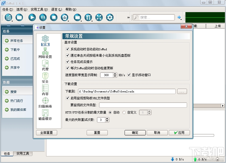Select the 常规 general settings category
This screenshot has width=226, height=163.
coord(45,41)
